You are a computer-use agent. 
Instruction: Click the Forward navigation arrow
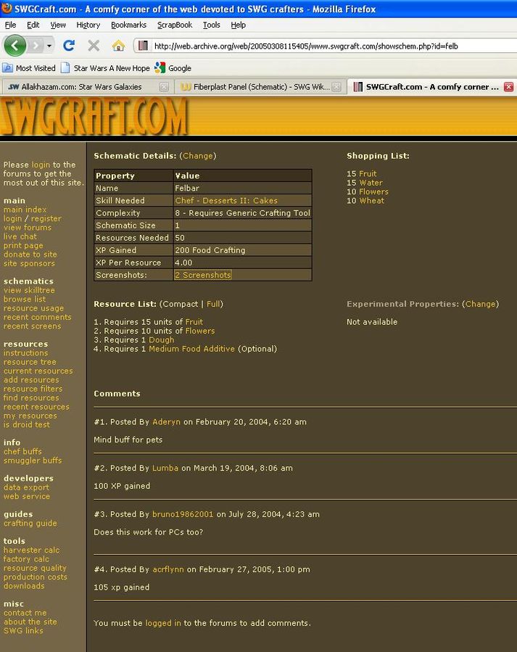[x=35, y=46]
